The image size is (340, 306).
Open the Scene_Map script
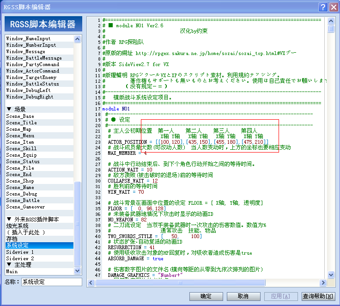pos(39,129)
